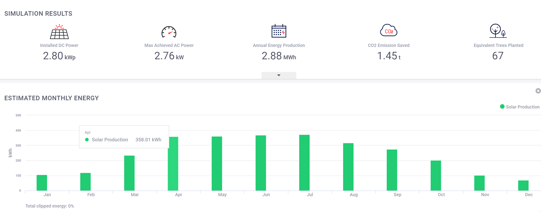Click the solar panel Installed DC Power icon
This screenshot has width=541, height=212.
59,32
